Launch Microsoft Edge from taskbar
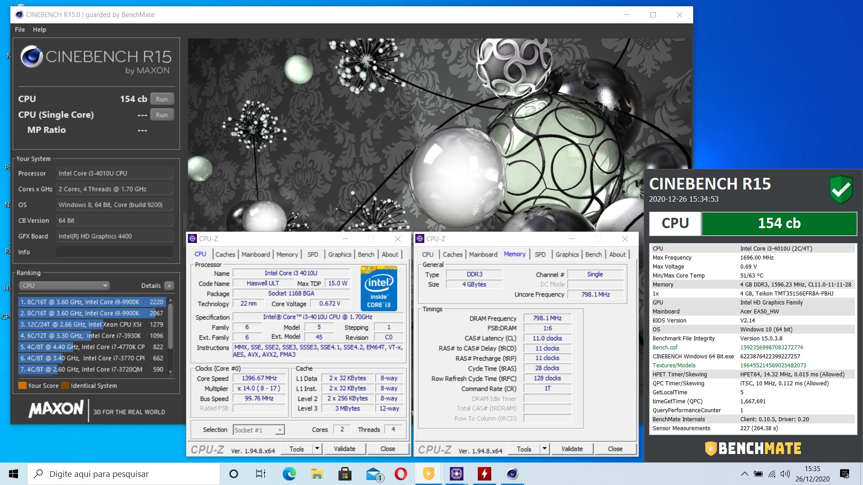 point(289,474)
